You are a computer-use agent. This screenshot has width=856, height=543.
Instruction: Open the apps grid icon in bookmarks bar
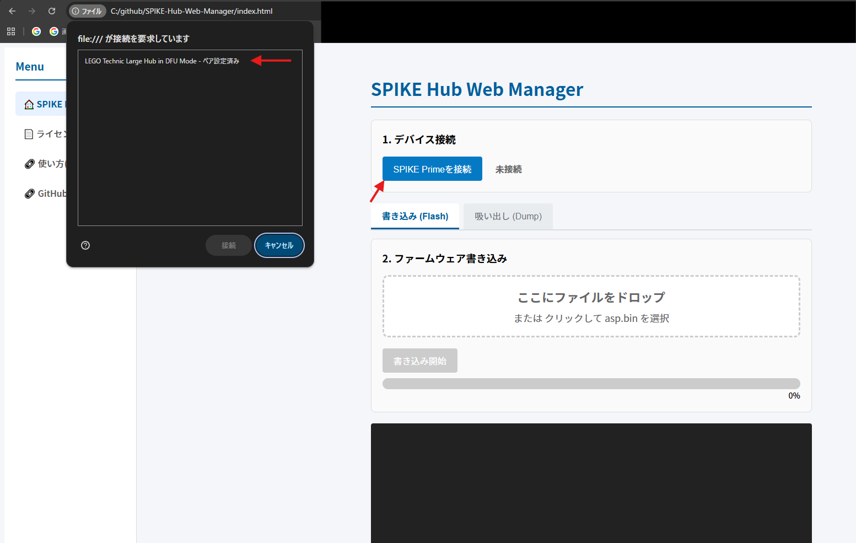click(x=11, y=31)
